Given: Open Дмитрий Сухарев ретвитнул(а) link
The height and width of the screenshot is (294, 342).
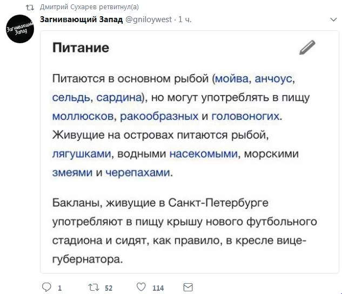Looking at the screenshot, I should [89, 7].
